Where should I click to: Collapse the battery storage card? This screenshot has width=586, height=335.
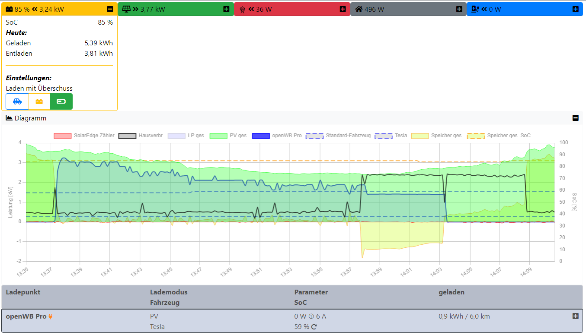coord(110,9)
